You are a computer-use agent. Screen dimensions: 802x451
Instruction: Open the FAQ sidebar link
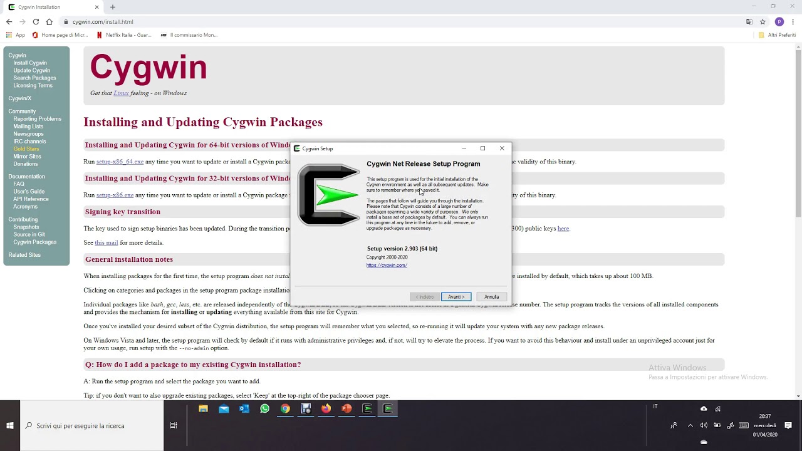point(19,184)
